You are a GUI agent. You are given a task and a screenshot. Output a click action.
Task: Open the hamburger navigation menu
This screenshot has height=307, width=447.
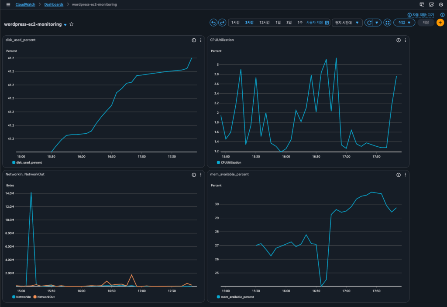[8, 4]
